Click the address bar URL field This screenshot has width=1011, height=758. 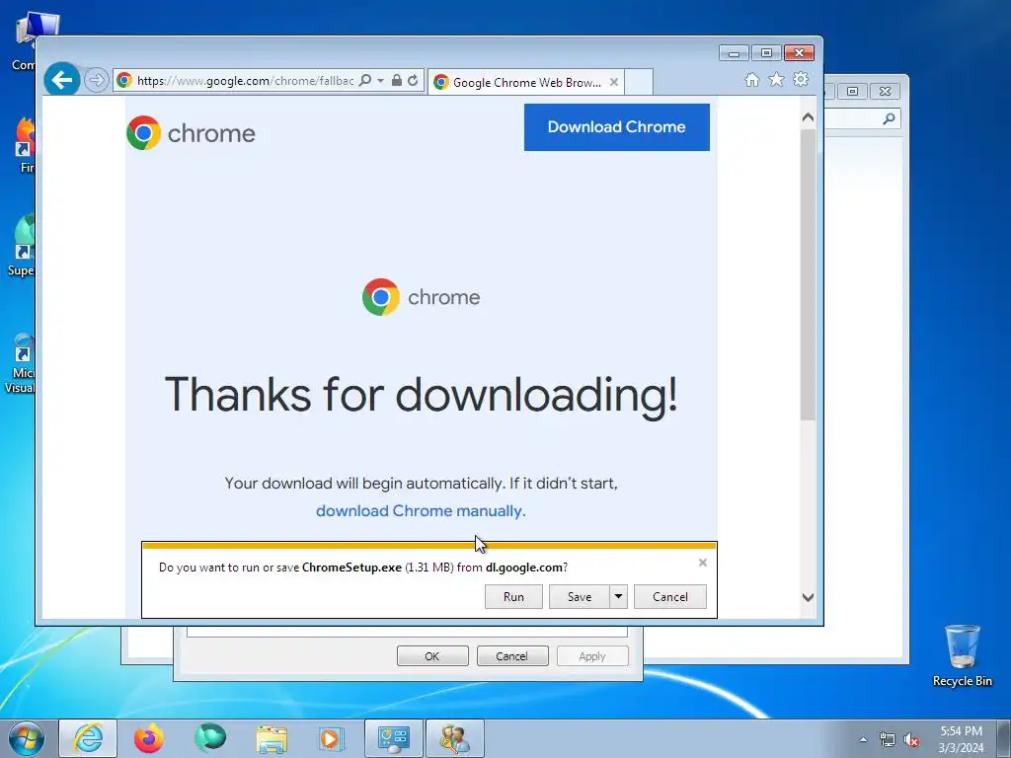[245, 81]
